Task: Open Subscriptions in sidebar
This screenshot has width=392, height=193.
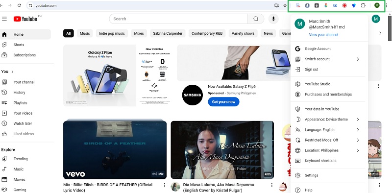Action: pos(25,55)
